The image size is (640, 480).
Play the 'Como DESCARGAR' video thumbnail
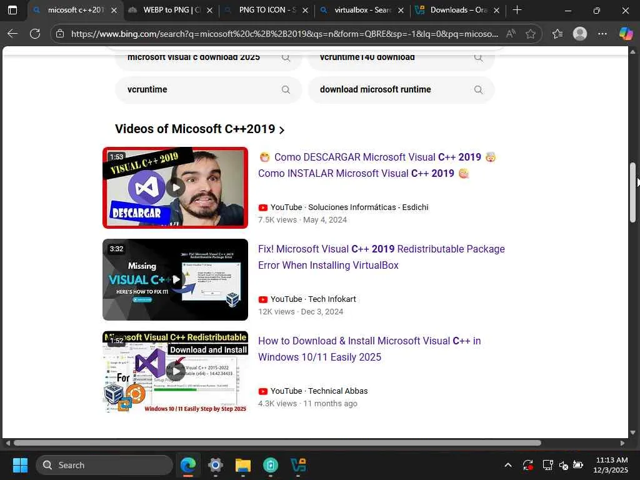(x=175, y=187)
